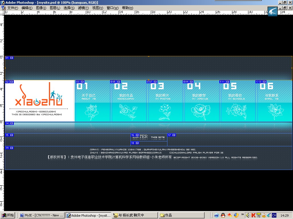Expand the quick launch chevron overflow
Viewport: 293px width, 219px height.
click(242, 214)
